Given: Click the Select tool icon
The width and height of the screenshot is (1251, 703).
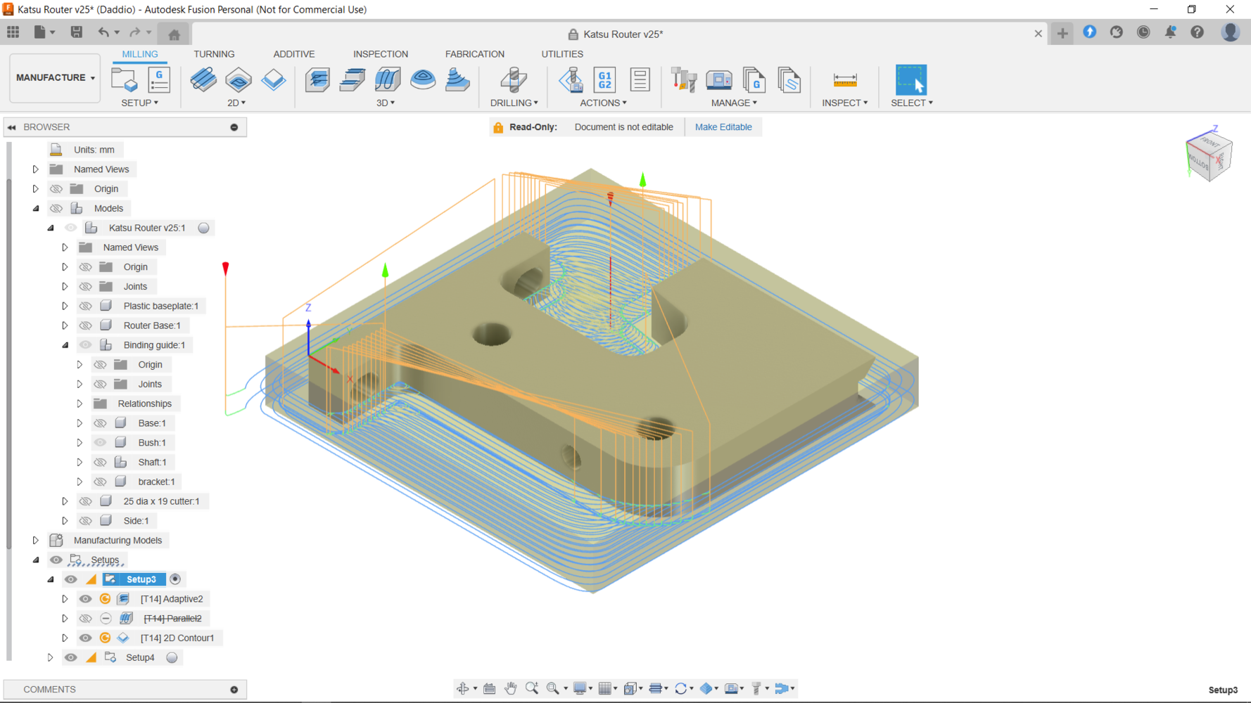Looking at the screenshot, I should [x=911, y=79].
